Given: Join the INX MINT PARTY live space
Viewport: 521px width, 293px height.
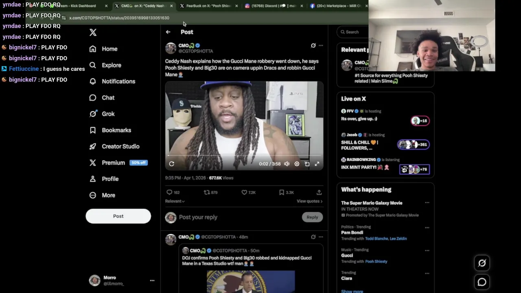Looking at the screenshot, I should click(x=385, y=166).
